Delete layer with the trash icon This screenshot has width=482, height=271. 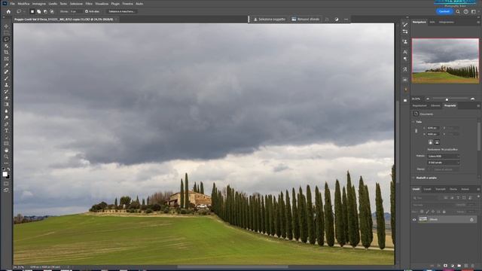coord(473,266)
